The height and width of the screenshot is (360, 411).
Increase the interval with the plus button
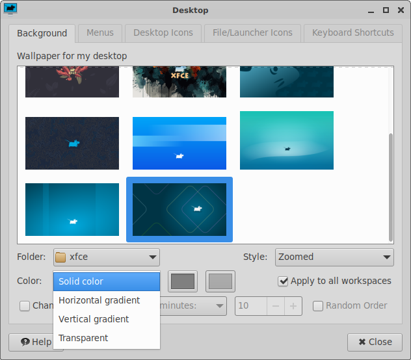pyautogui.click(x=293, y=306)
